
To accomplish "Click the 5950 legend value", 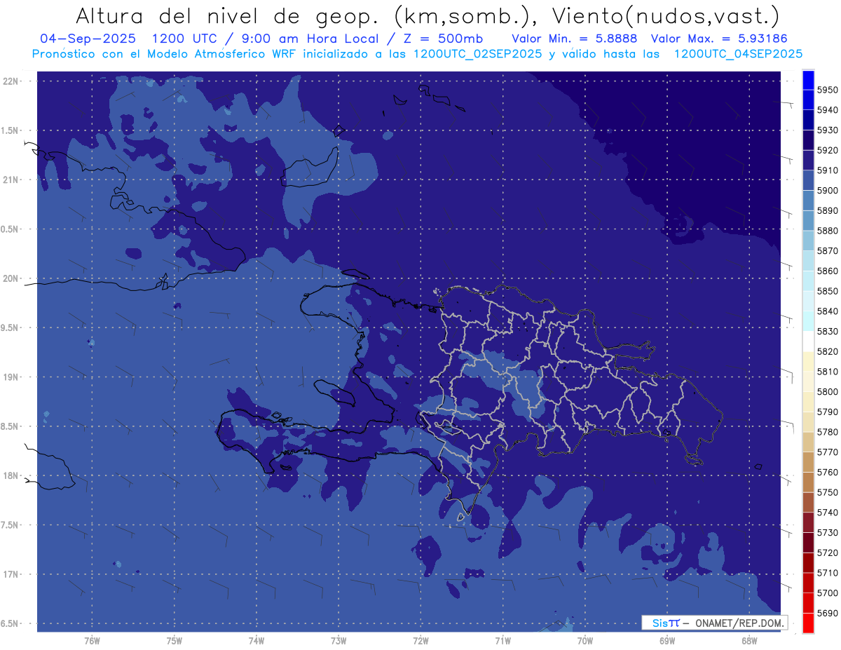I will [x=827, y=90].
